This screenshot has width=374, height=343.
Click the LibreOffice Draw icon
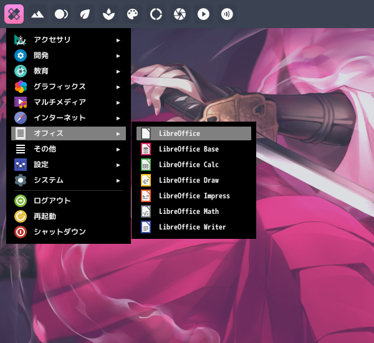coord(146,180)
